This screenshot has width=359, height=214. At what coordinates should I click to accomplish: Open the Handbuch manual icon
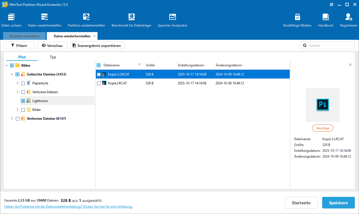(326, 20)
